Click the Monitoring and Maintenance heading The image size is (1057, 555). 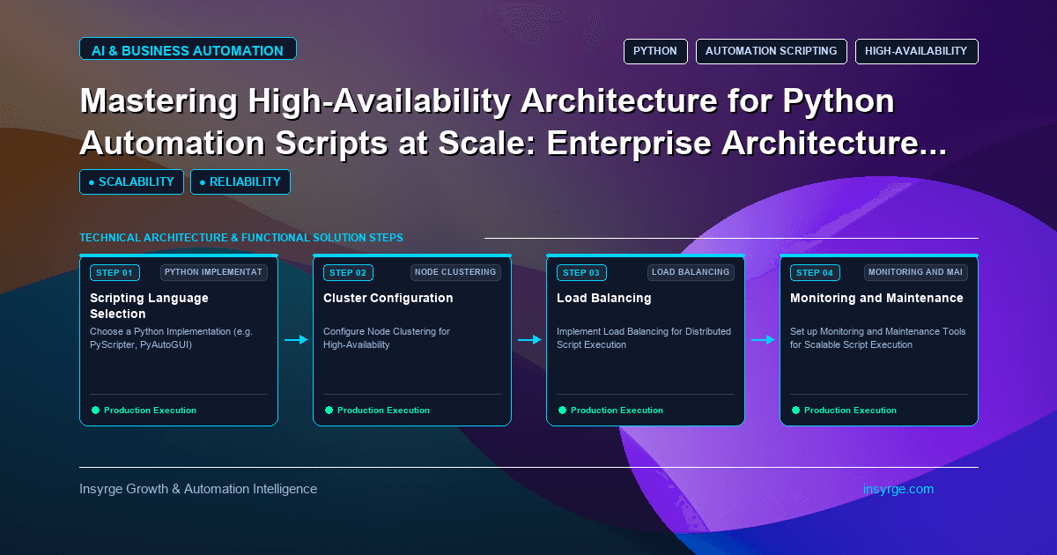pos(876,298)
